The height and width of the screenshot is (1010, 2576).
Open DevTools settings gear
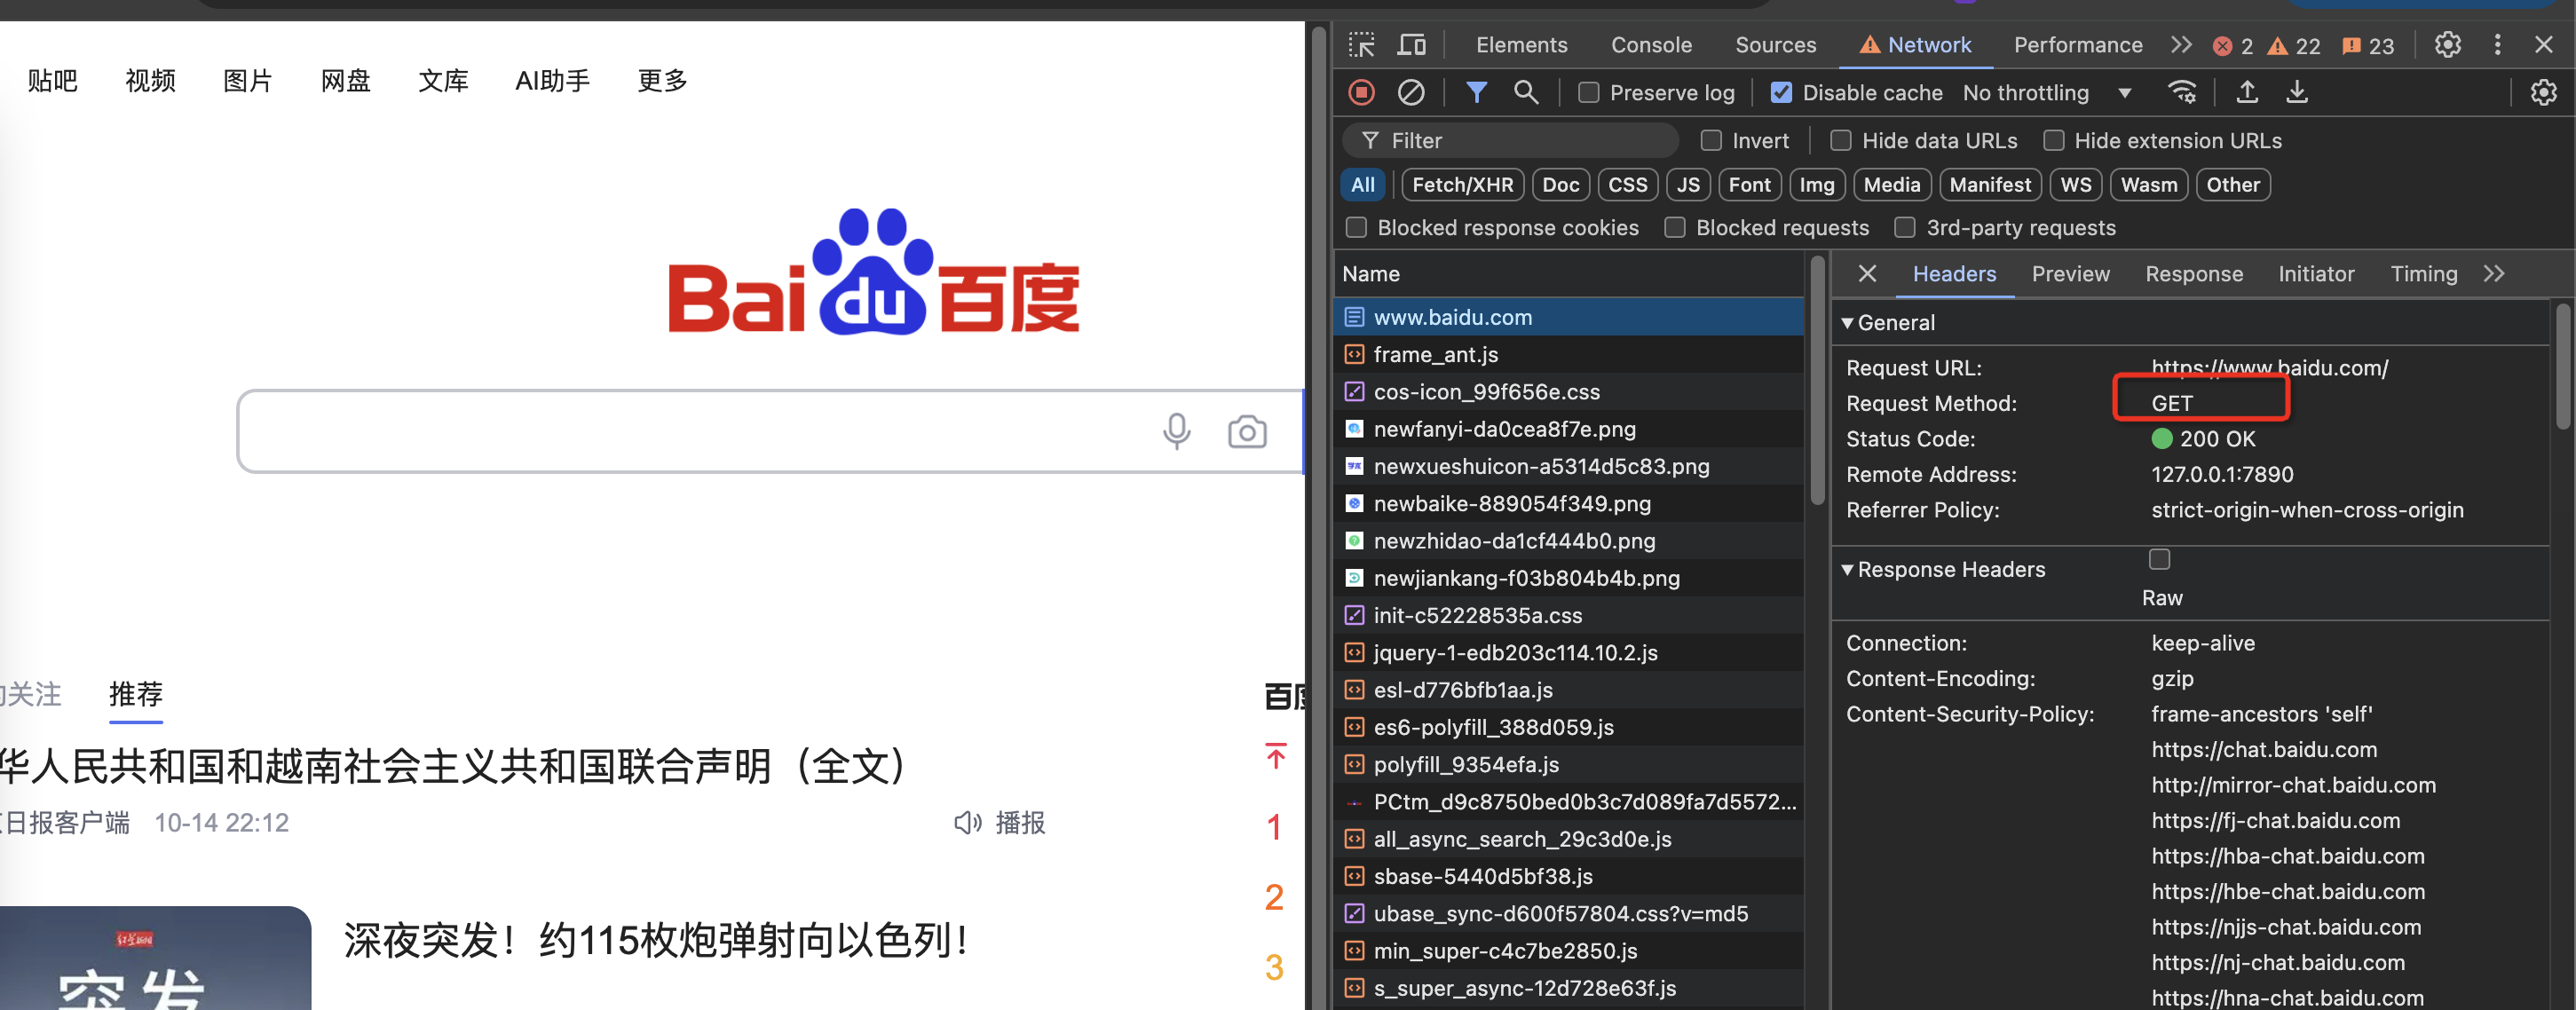2447,44
